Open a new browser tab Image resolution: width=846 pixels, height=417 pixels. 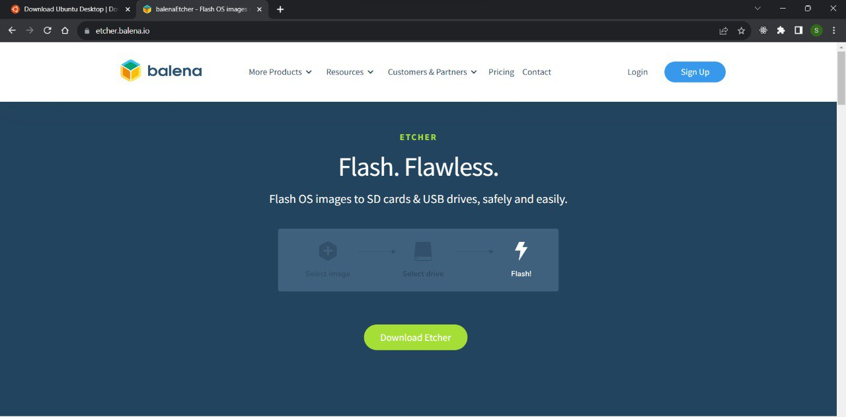point(280,9)
